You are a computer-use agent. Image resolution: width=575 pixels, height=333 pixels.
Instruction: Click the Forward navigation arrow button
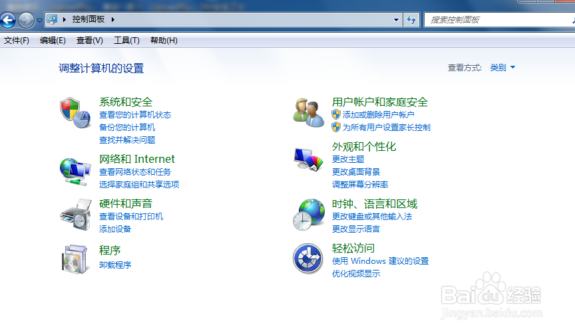[26, 20]
